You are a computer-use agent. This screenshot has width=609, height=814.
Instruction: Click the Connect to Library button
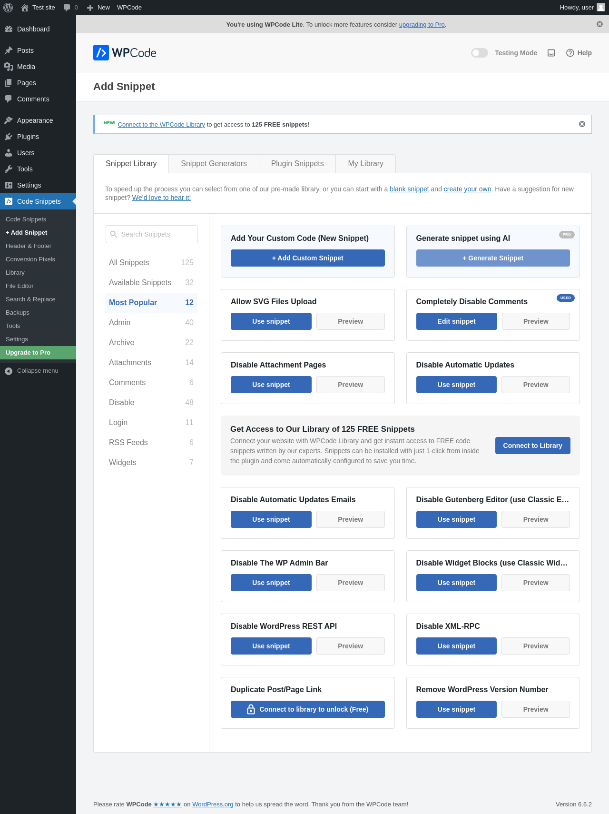coord(532,446)
